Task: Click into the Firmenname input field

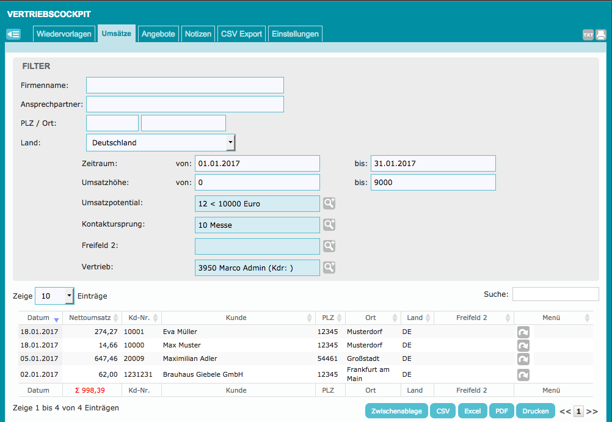Action: click(x=184, y=85)
